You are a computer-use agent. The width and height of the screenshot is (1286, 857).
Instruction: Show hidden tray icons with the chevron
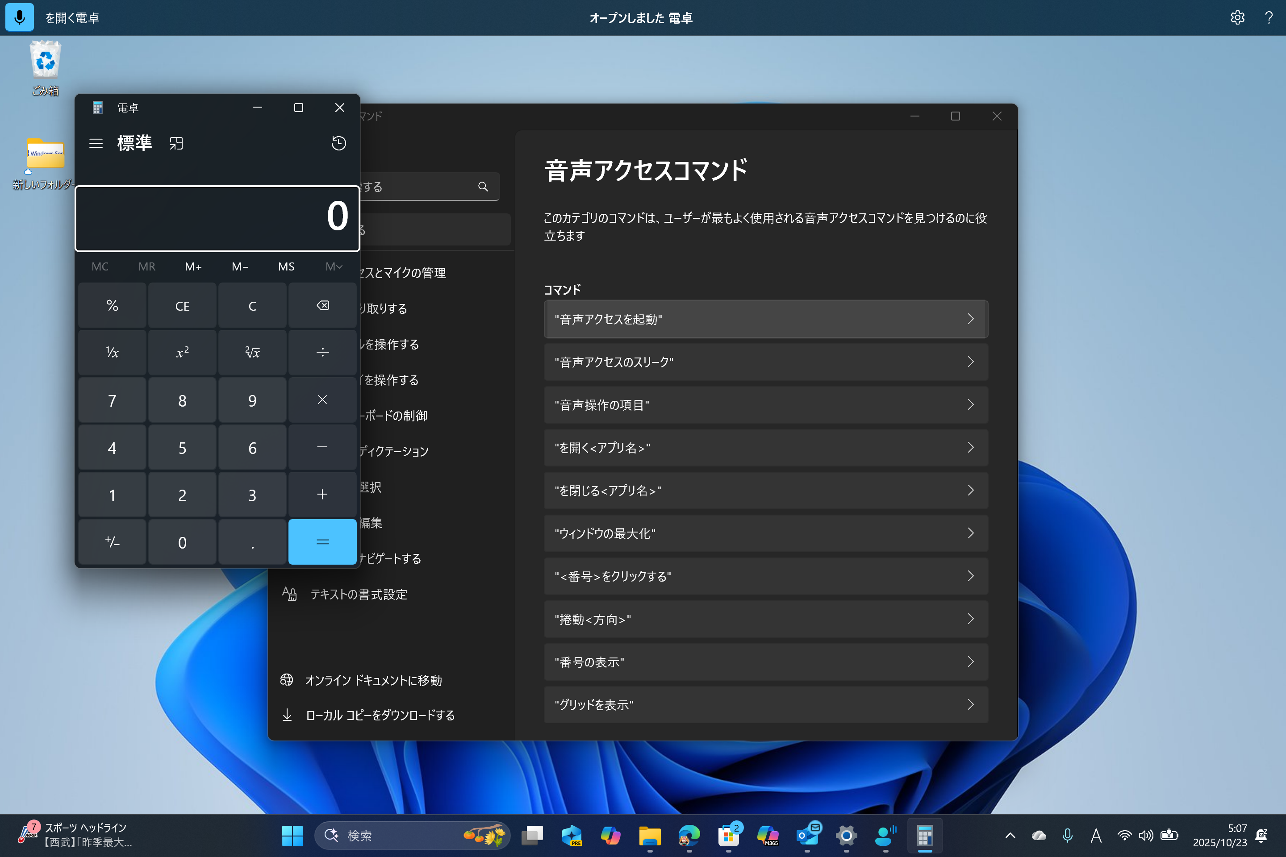tap(1010, 836)
